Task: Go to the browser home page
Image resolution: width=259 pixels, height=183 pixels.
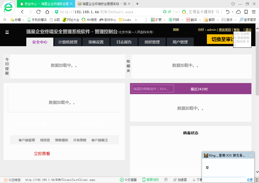Action: [x=47, y=12]
